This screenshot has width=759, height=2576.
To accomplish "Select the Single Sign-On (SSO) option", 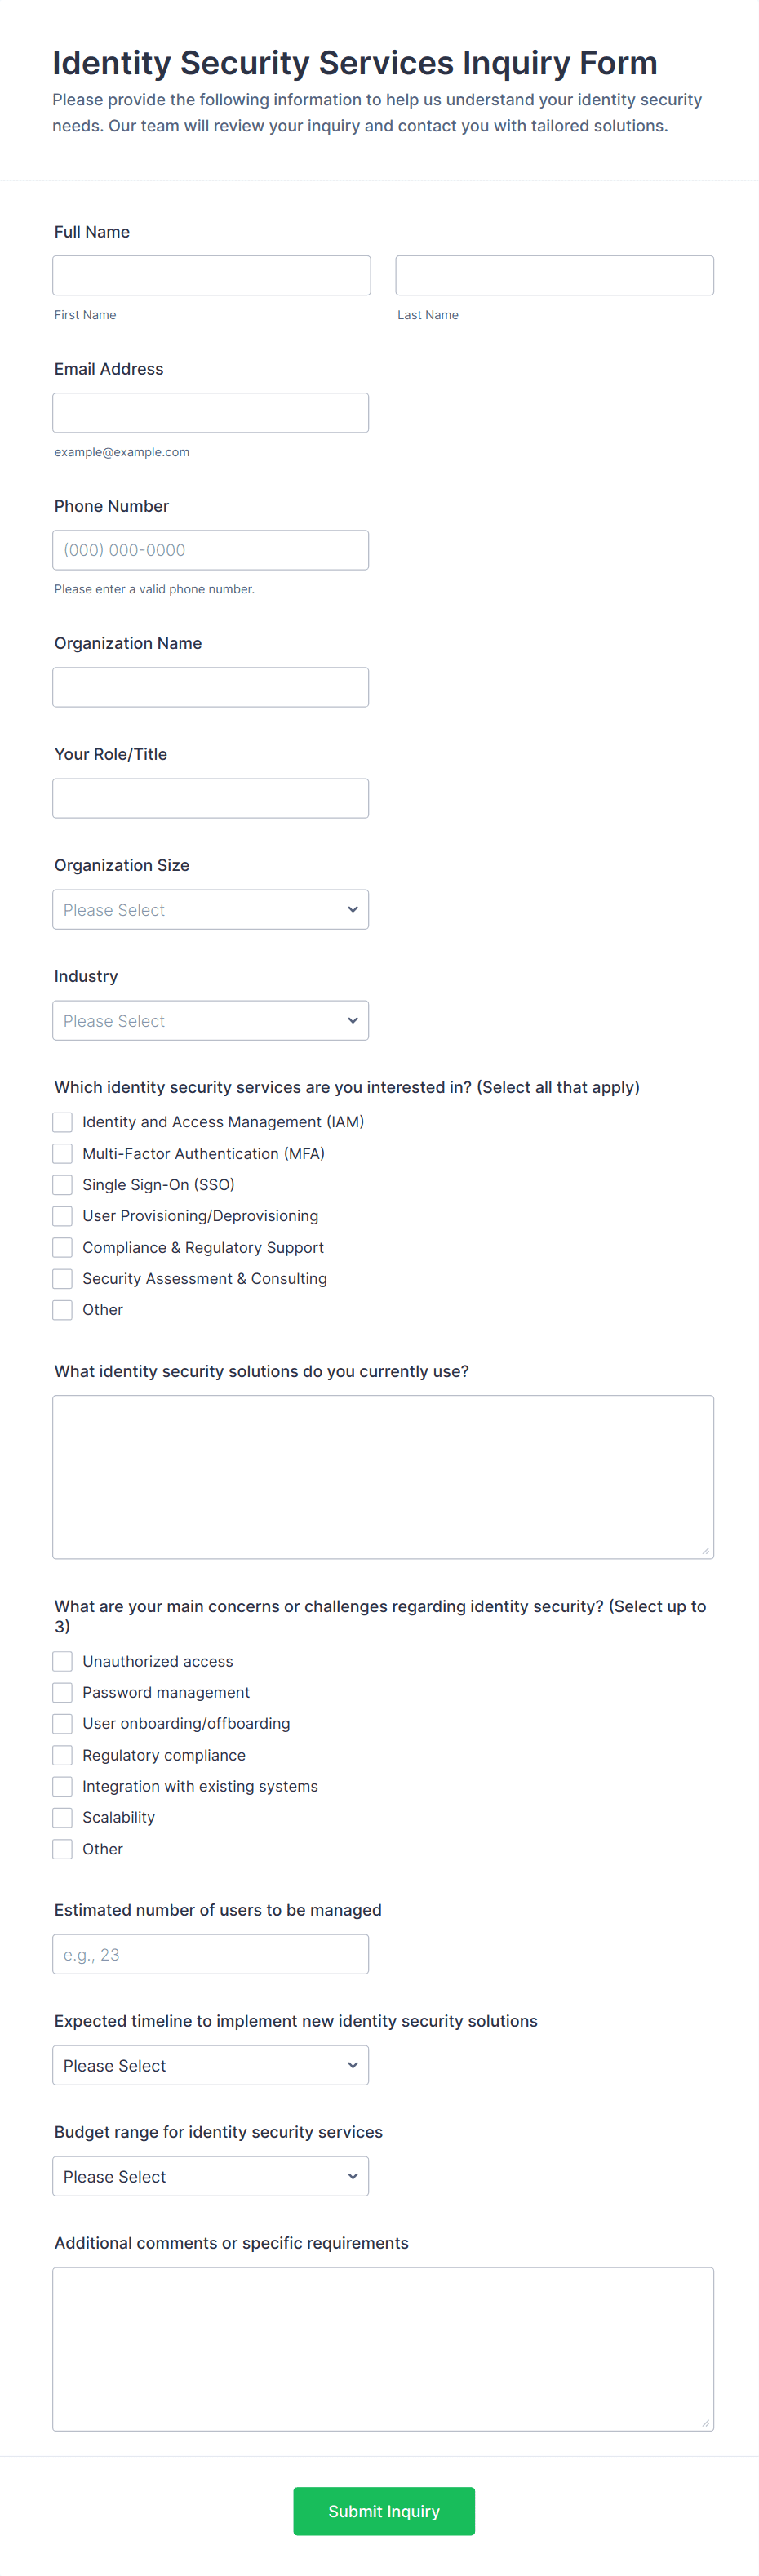I will point(63,1184).
